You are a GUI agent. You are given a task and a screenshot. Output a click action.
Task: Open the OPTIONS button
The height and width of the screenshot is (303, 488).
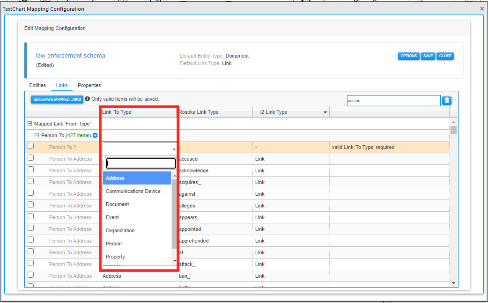pos(408,56)
